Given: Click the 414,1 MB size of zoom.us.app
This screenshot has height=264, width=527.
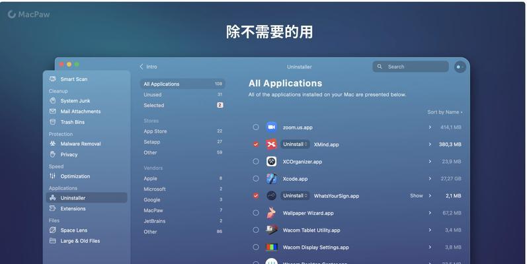Looking at the screenshot, I should tap(451, 127).
